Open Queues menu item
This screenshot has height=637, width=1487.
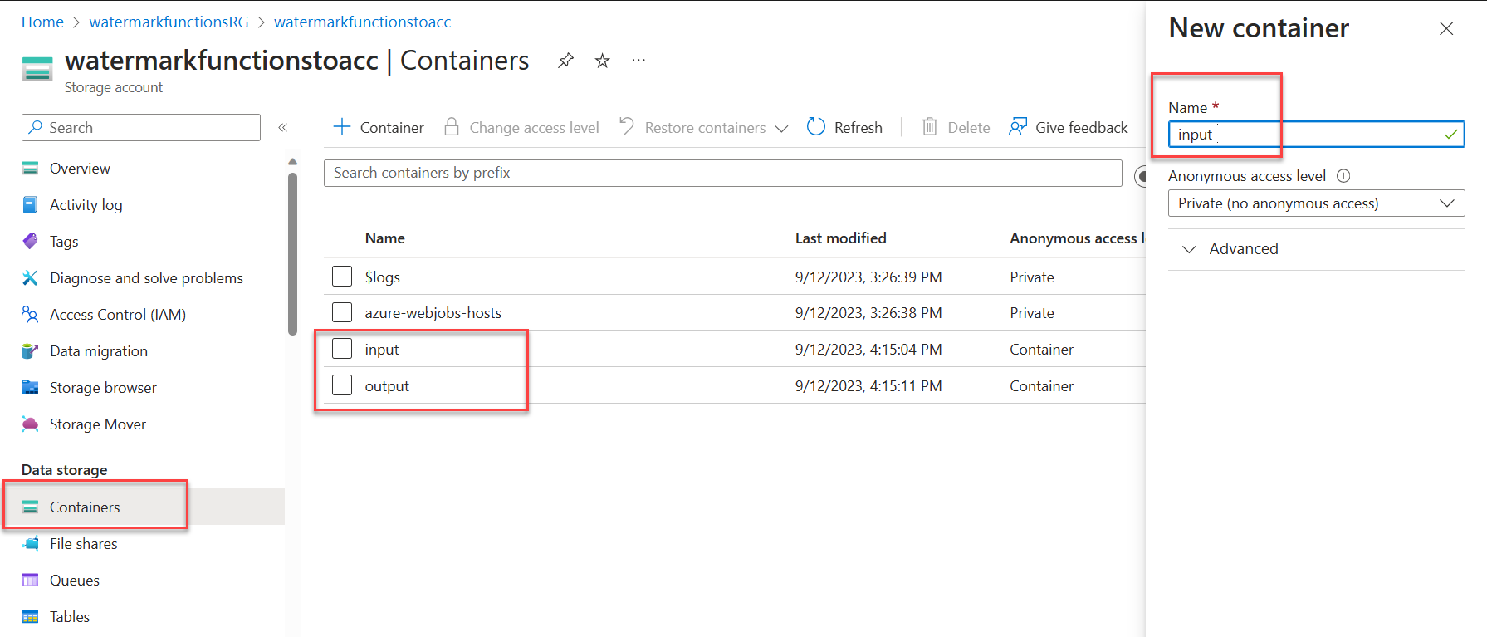(x=75, y=581)
